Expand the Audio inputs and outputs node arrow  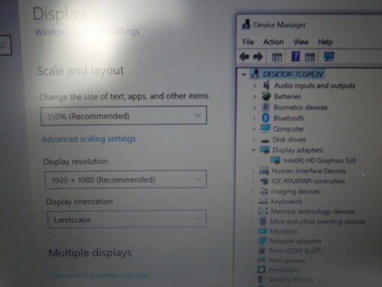tap(255, 85)
